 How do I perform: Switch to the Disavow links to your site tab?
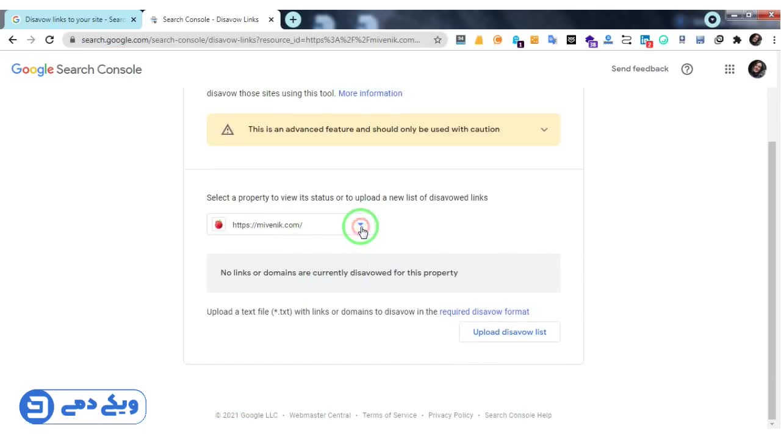pyautogui.click(x=74, y=20)
